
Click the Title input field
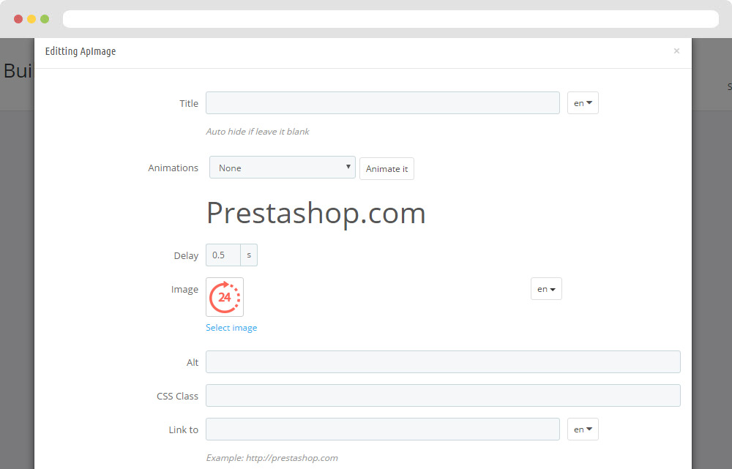[382, 102]
